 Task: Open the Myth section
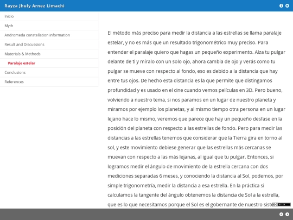click(x=49, y=26)
